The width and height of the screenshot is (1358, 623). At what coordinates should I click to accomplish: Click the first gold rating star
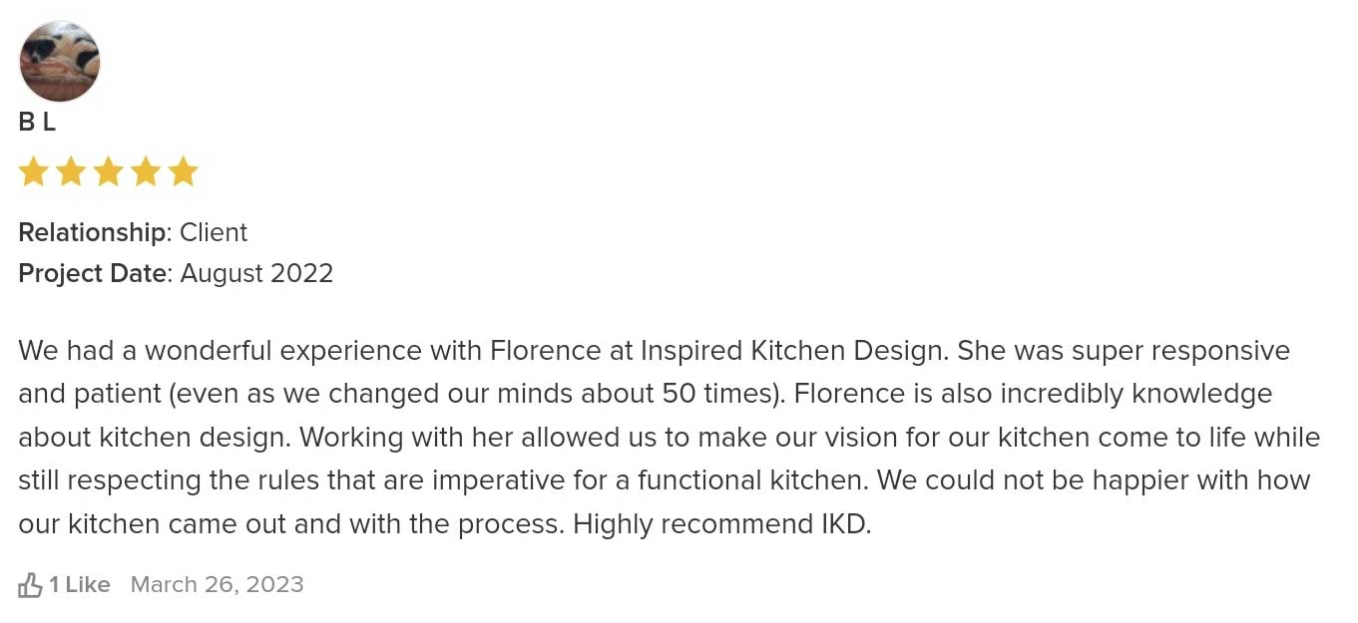coord(34,171)
